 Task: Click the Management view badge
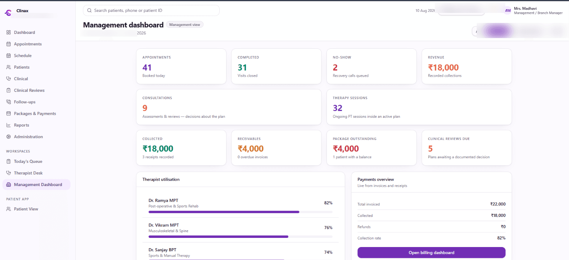pos(185,24)
